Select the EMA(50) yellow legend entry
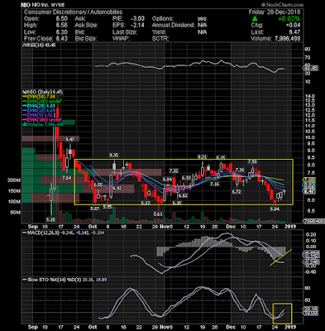Viewport: 325px width, 331px height. [39, 97]
